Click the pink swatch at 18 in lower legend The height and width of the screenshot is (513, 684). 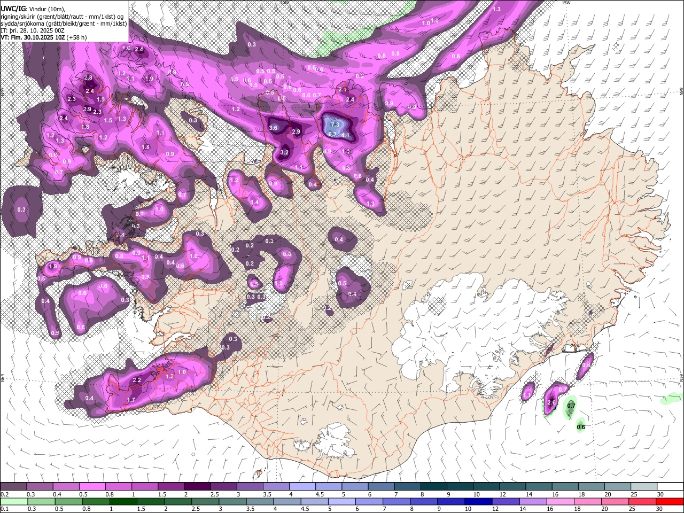tap(587, 501)
